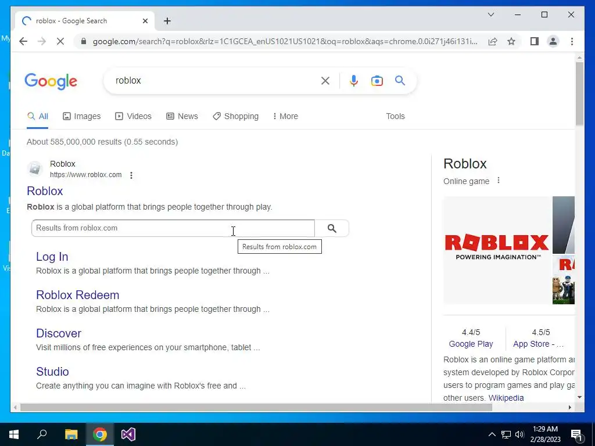
Task: Click in the Google search field containing roblox
Action: click(216, 80)
